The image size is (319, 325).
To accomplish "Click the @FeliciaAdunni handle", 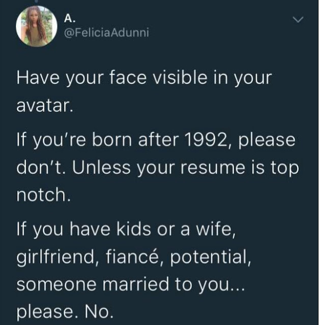I will coord(106,34).
